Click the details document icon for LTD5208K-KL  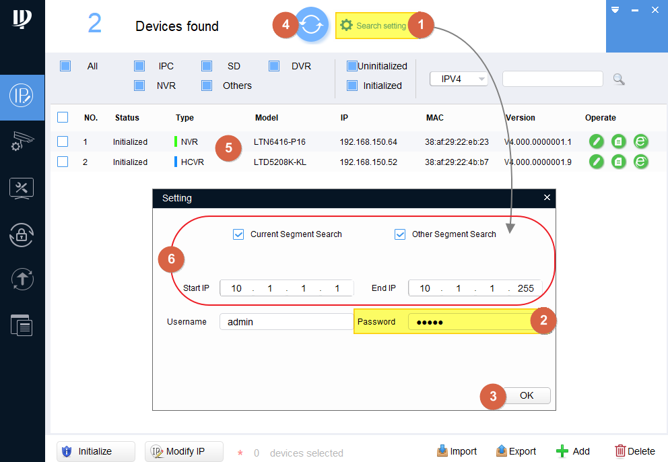tap(619, 162)
